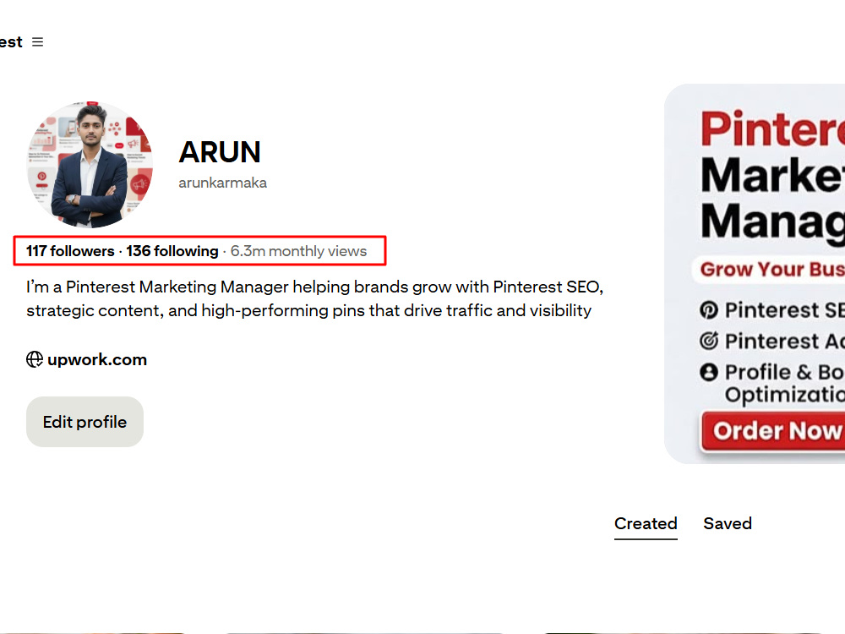
Task: Click the ARUN profile name heading
Action: [220, 152]
